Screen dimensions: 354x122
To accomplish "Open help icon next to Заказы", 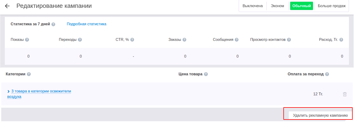I will [x=184, y=40].
